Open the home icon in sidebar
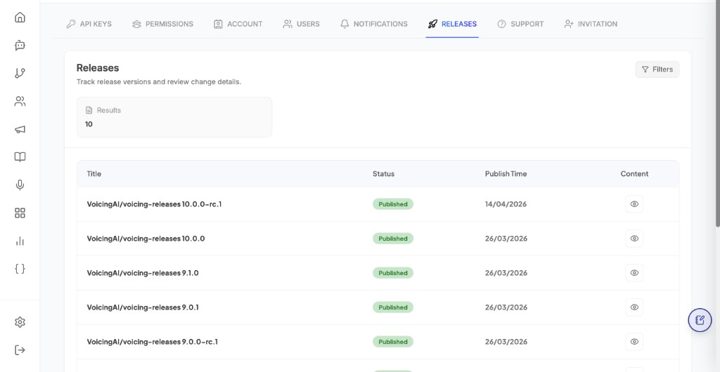720x372 pixels. tap(20, 18)
